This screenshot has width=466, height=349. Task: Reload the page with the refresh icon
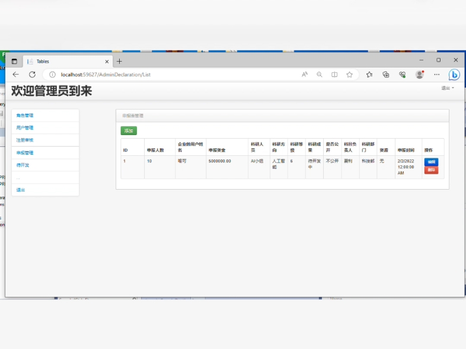32,75
